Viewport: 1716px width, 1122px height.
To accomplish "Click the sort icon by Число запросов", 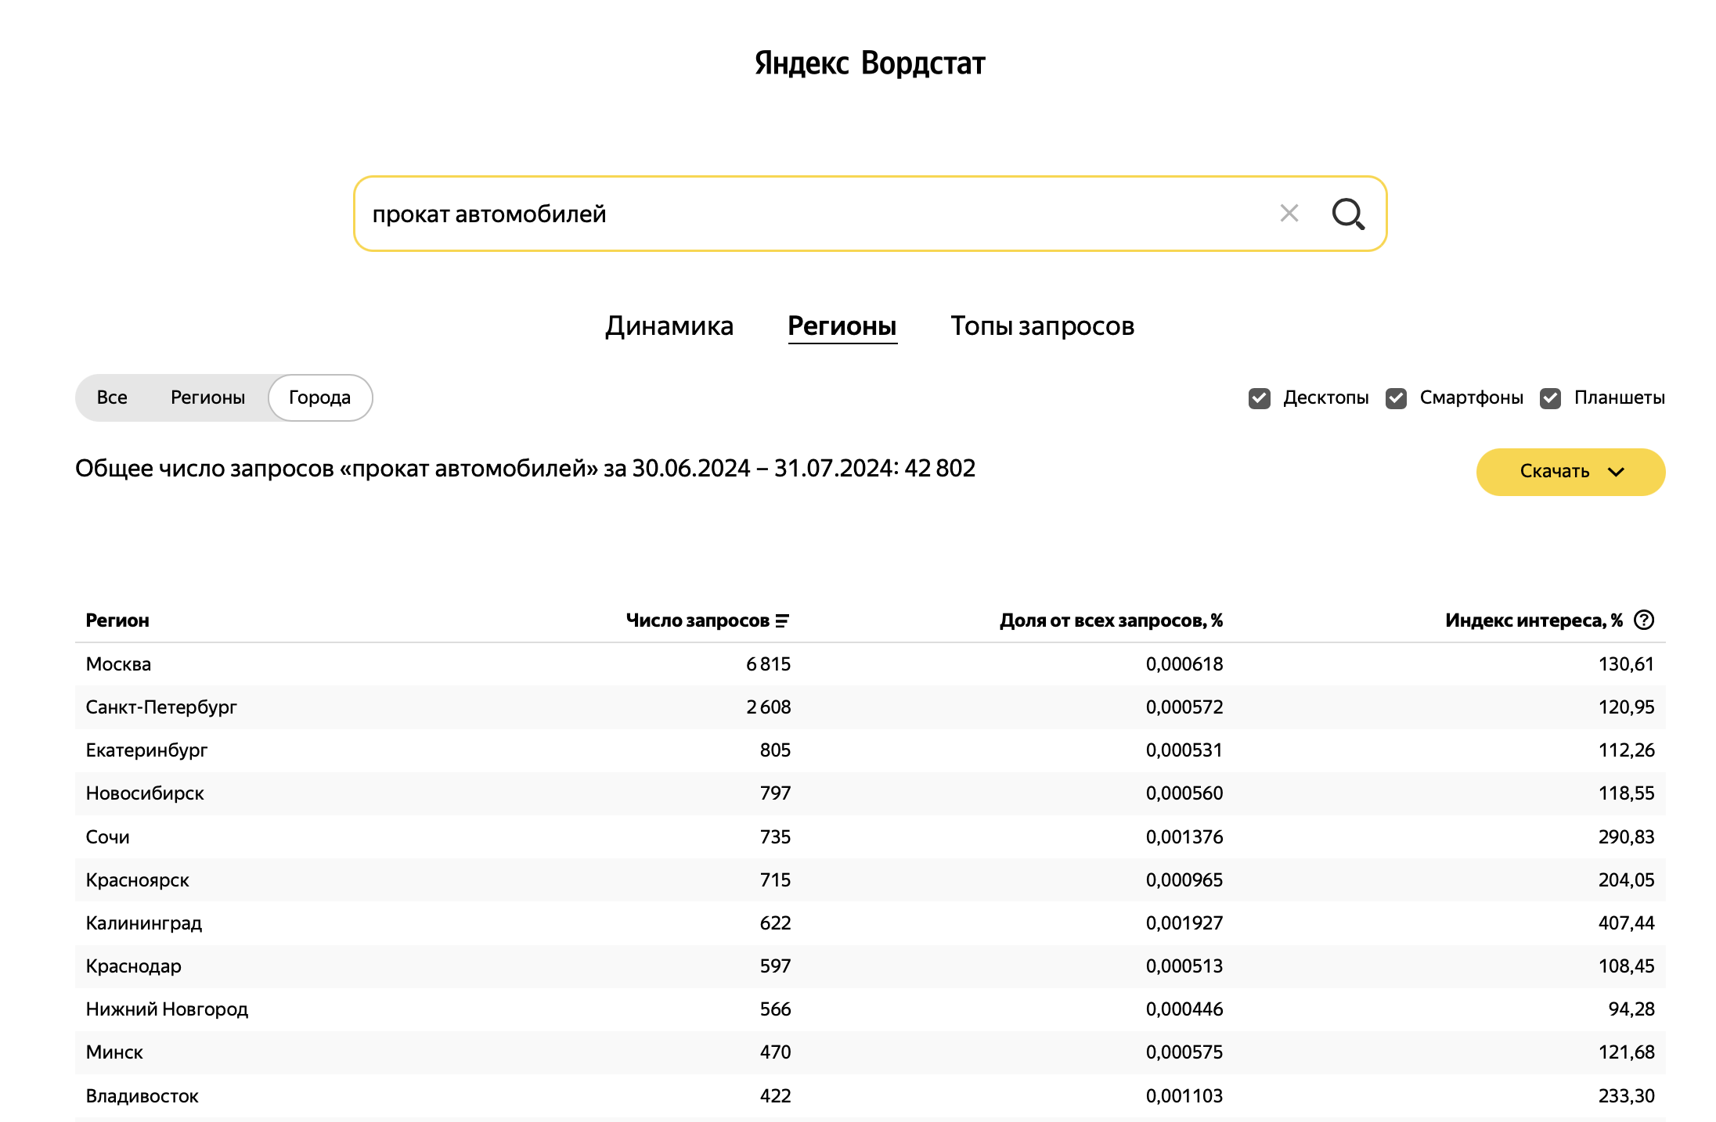I will point(782,620).
